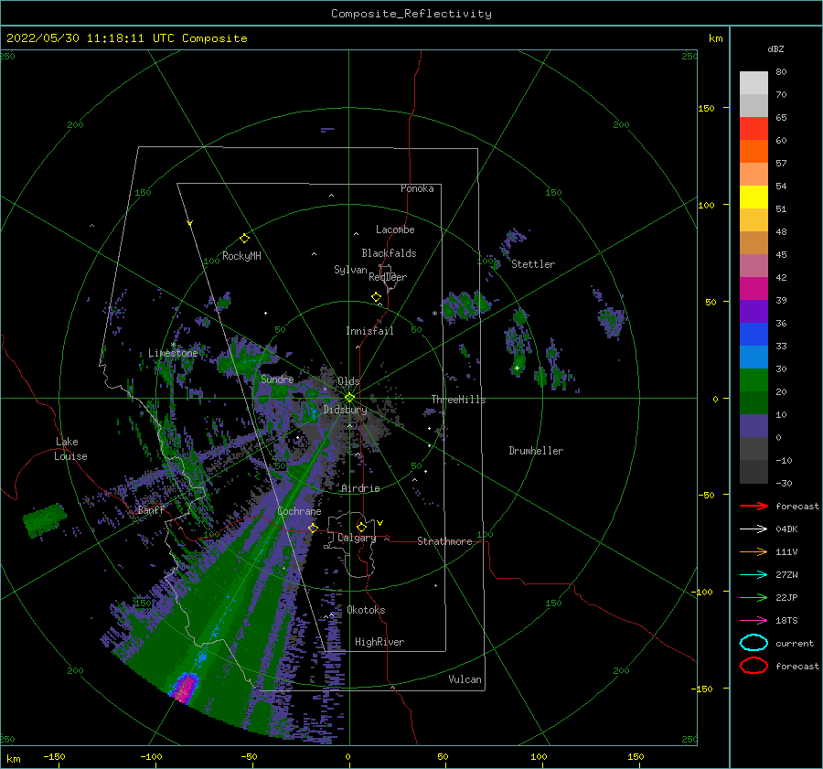Click the blue 36-33 dBZ swatch

(x=754, y=335)
